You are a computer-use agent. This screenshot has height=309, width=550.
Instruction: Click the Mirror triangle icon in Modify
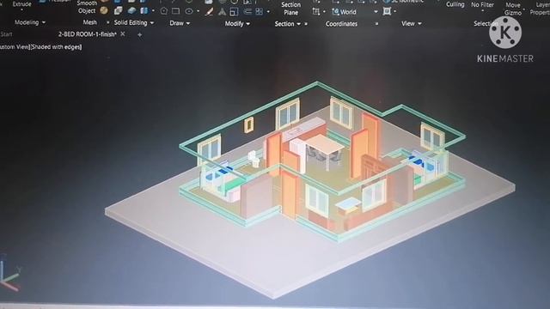222,12
